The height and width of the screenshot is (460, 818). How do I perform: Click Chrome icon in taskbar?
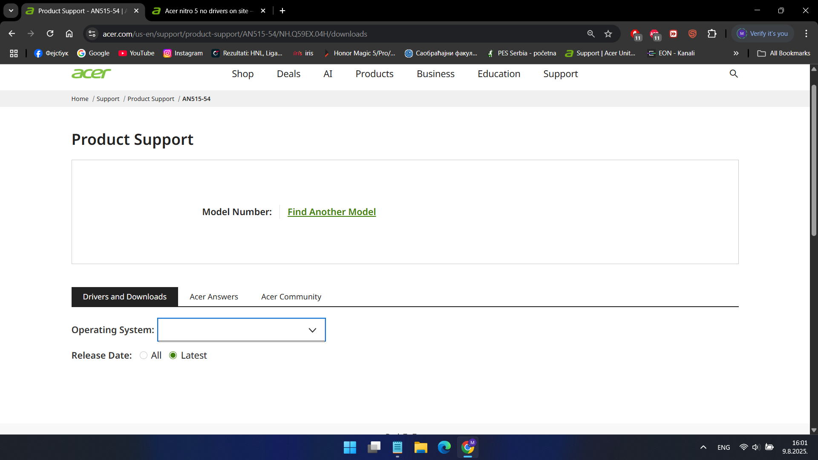tap(468, 447)
